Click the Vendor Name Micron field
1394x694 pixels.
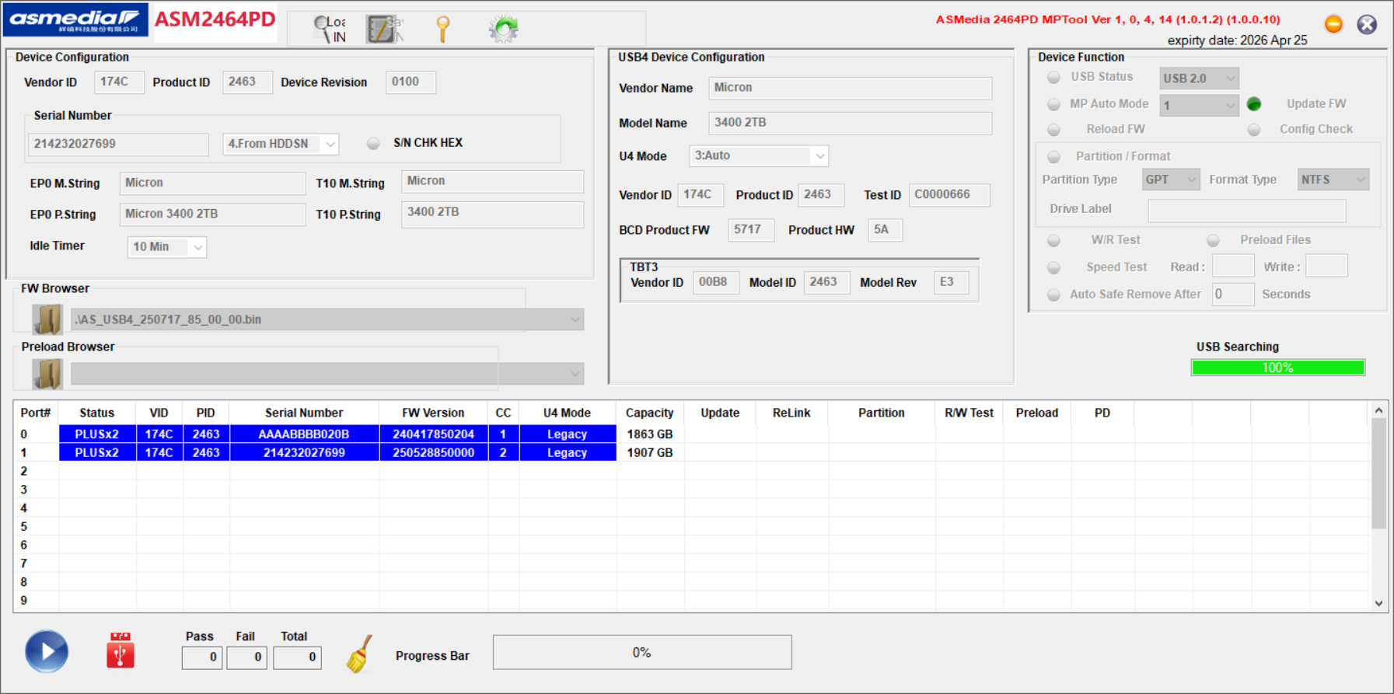click(x=850, y=88)
